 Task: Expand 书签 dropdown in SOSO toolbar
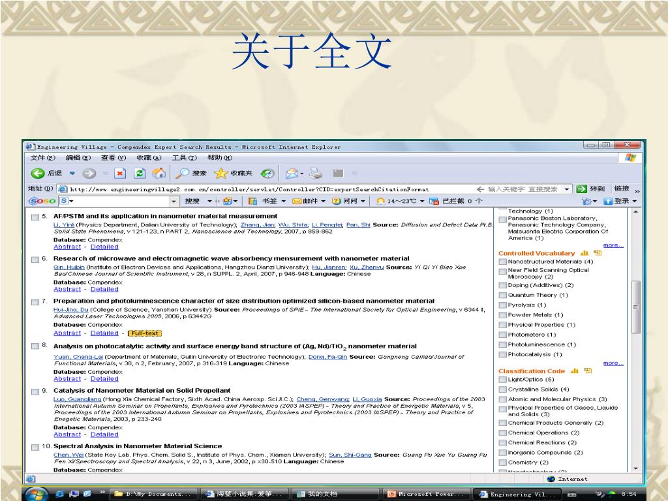[x=283, y=201]
